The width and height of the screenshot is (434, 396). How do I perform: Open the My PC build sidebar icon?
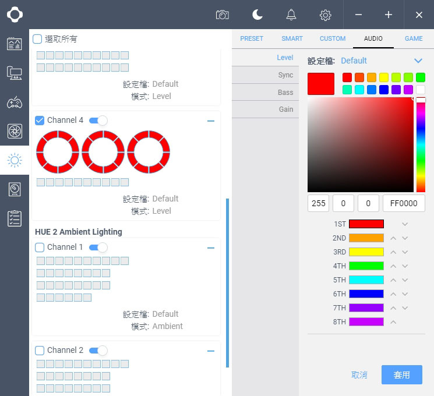click(x=15, y=73)
